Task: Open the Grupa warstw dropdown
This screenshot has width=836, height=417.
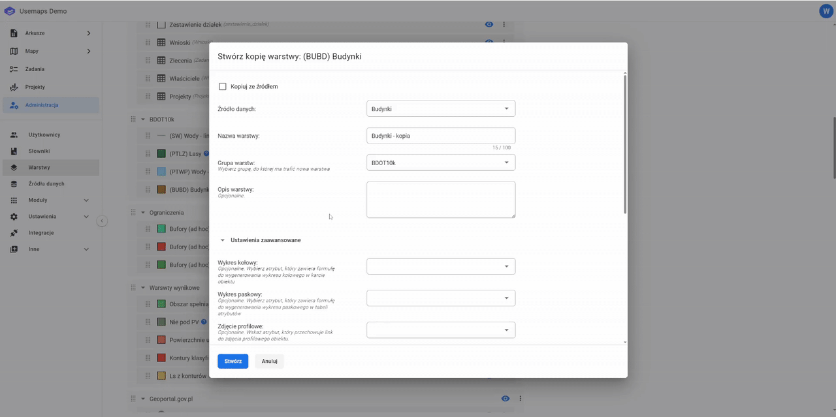Action: point(441,162)
